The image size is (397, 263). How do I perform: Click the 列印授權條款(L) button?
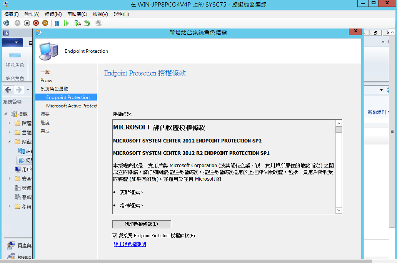pos(142,224)
